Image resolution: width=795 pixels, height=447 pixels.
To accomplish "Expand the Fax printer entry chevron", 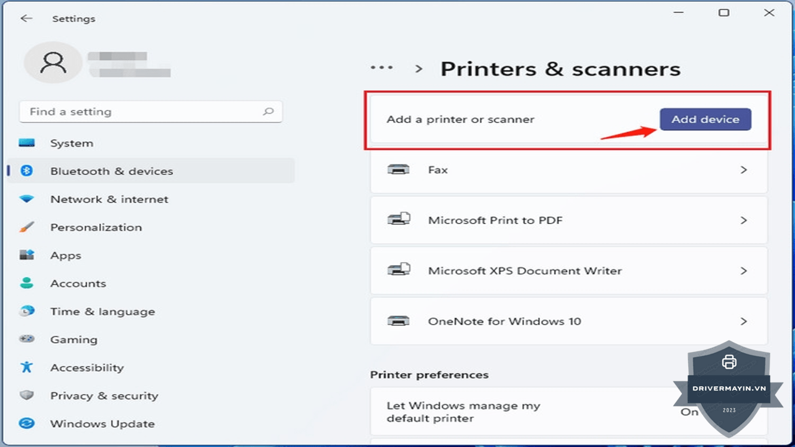I will (x=743, y=169).
